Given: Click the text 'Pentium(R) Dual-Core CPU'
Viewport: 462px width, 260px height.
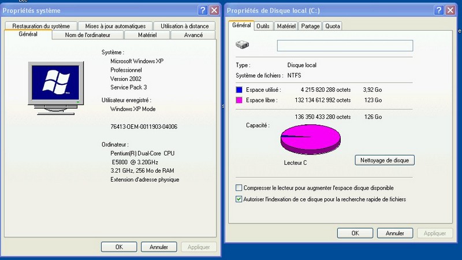Looking at the screenshot, I should (142, 153).
